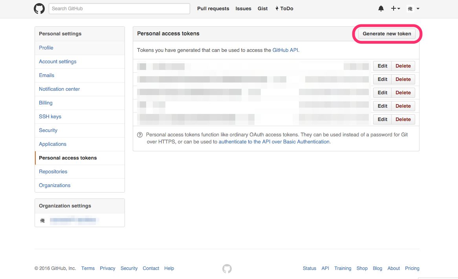Screen dimensions: 458x279
Task: Edit the first personal access token
Action: pyautogui.click(x=382, y=66)
